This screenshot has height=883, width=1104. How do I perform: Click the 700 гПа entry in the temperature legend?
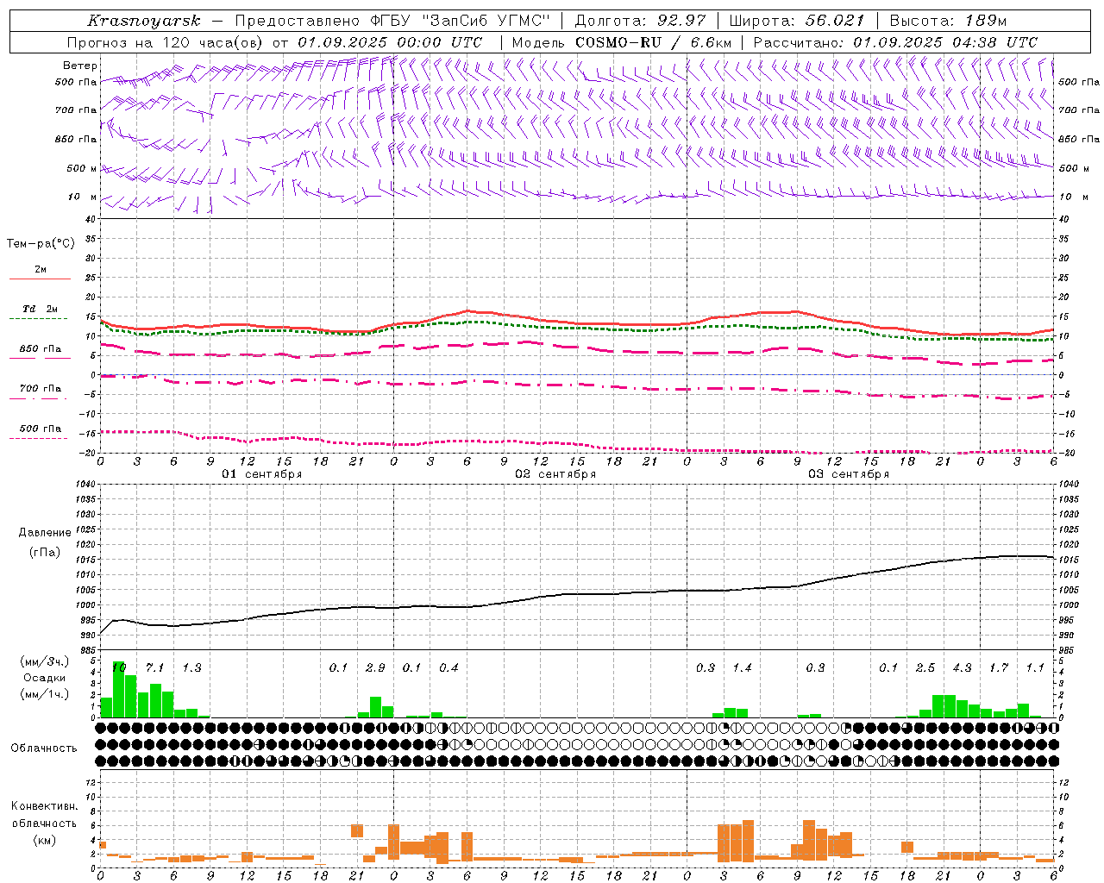point(41,388)
